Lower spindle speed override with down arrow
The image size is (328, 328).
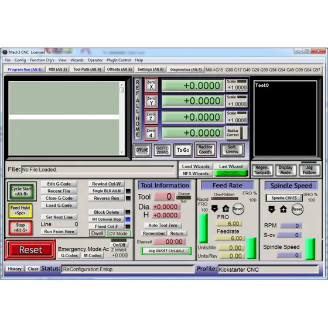click(x=272, y=209)
